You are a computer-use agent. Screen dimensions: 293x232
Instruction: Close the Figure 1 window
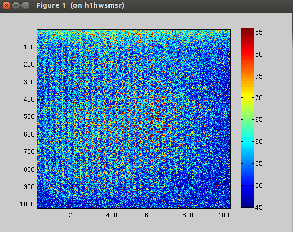[x=6, y=6]
